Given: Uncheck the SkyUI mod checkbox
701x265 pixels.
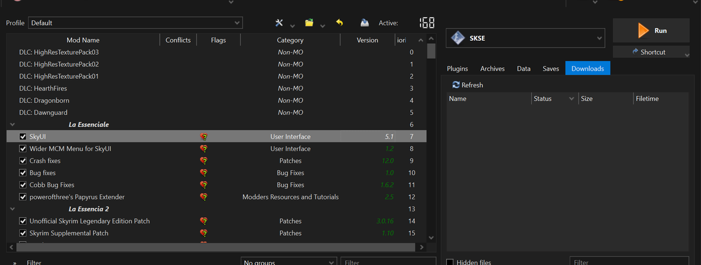Looking at the screenshot, I should tap(23, 137).
